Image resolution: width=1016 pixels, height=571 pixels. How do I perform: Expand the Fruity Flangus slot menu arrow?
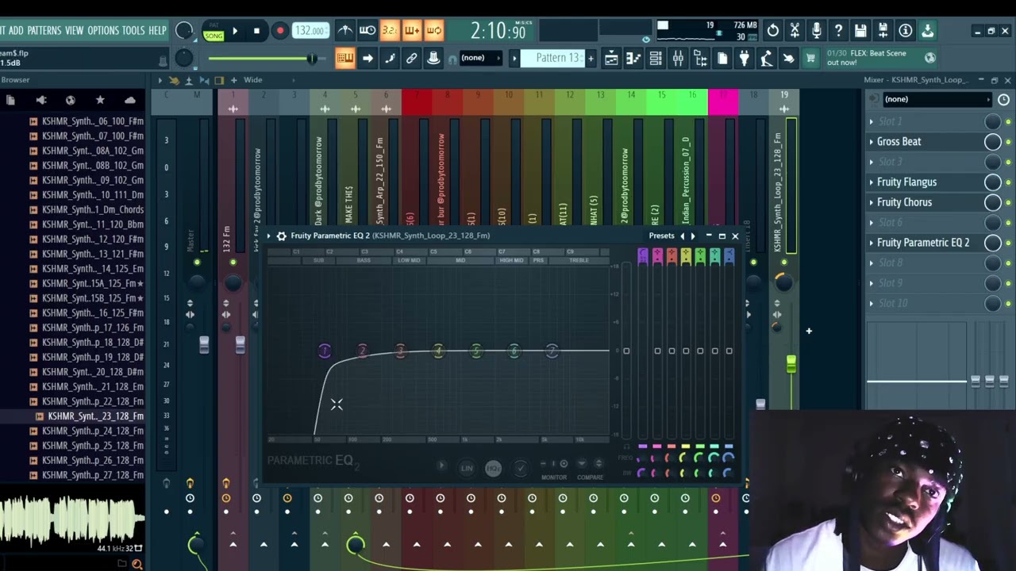tap(872, 182)
